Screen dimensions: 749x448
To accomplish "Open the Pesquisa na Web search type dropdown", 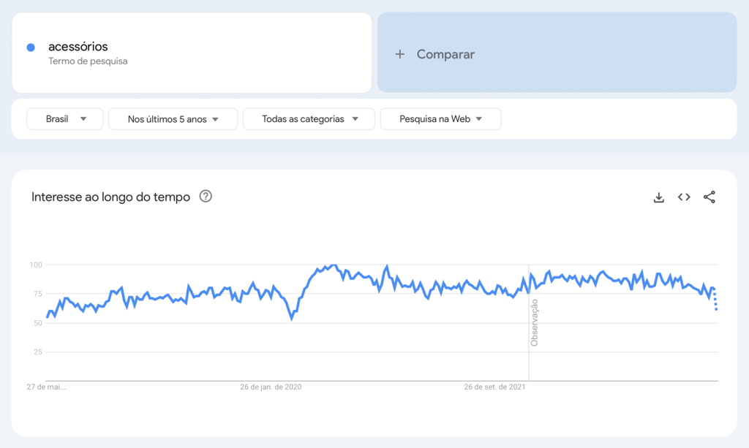I will point(440,118).
